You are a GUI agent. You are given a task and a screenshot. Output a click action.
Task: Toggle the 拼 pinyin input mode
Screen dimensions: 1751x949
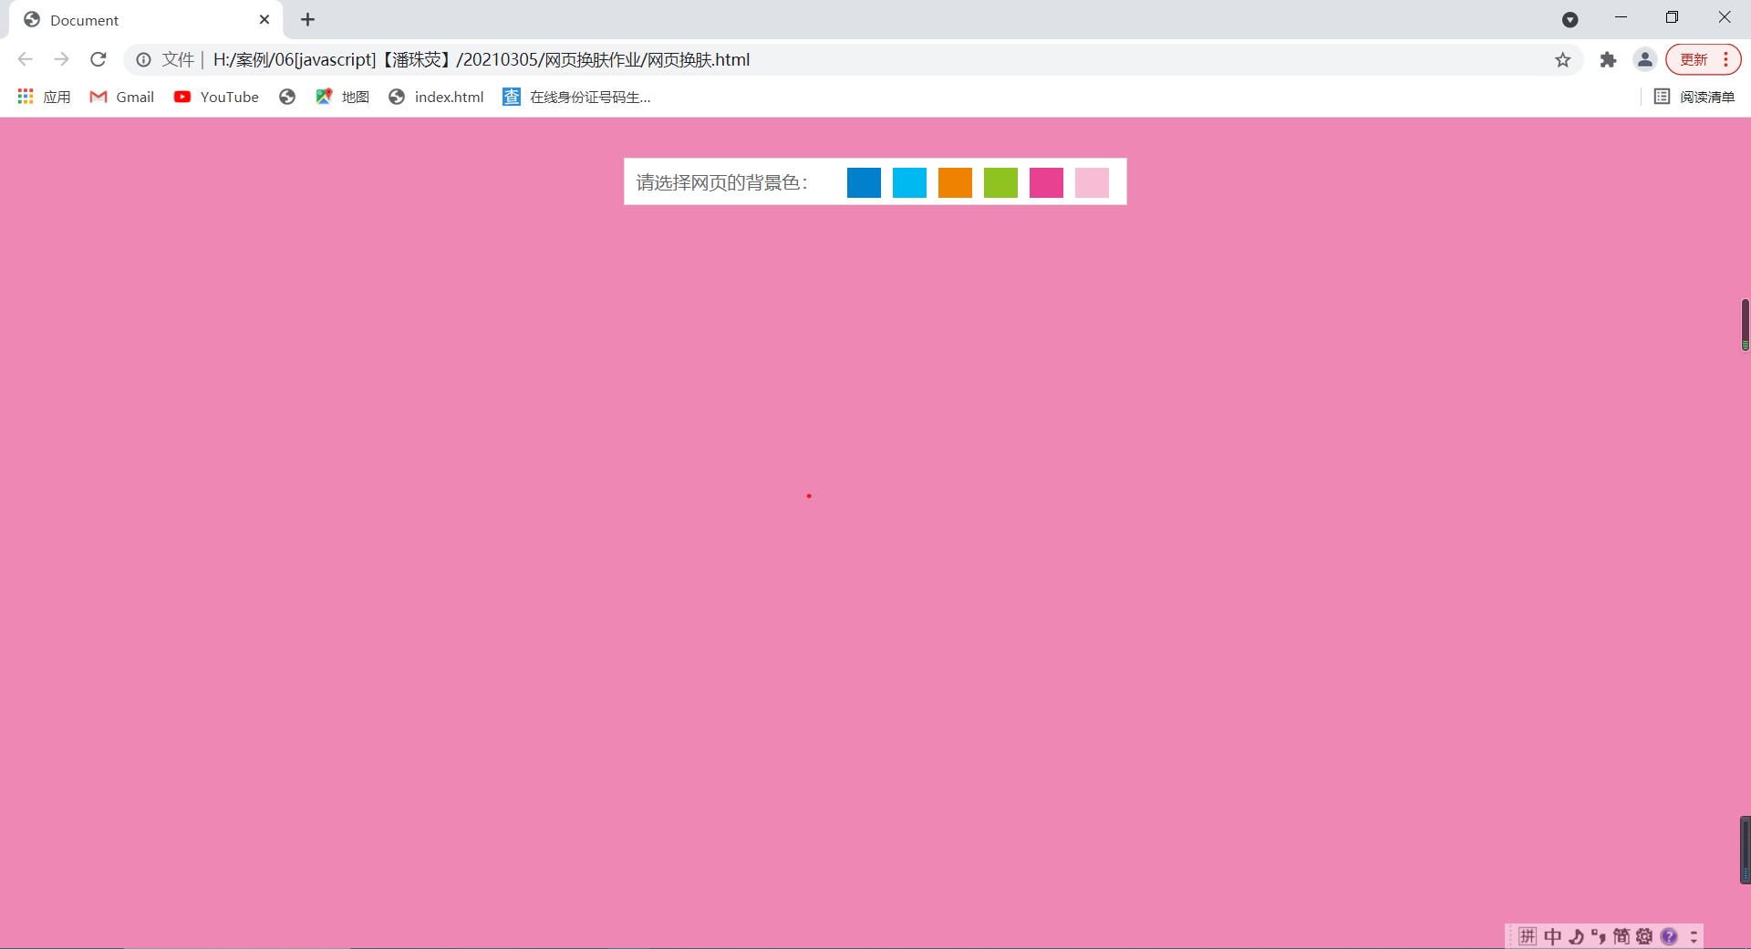1528,936
